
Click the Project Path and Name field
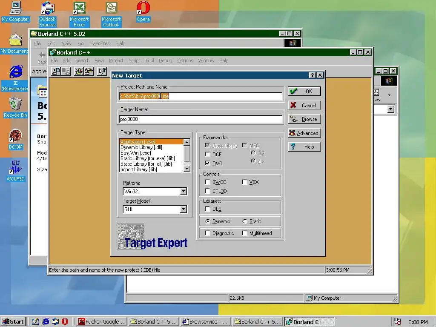tap(201, 96)
